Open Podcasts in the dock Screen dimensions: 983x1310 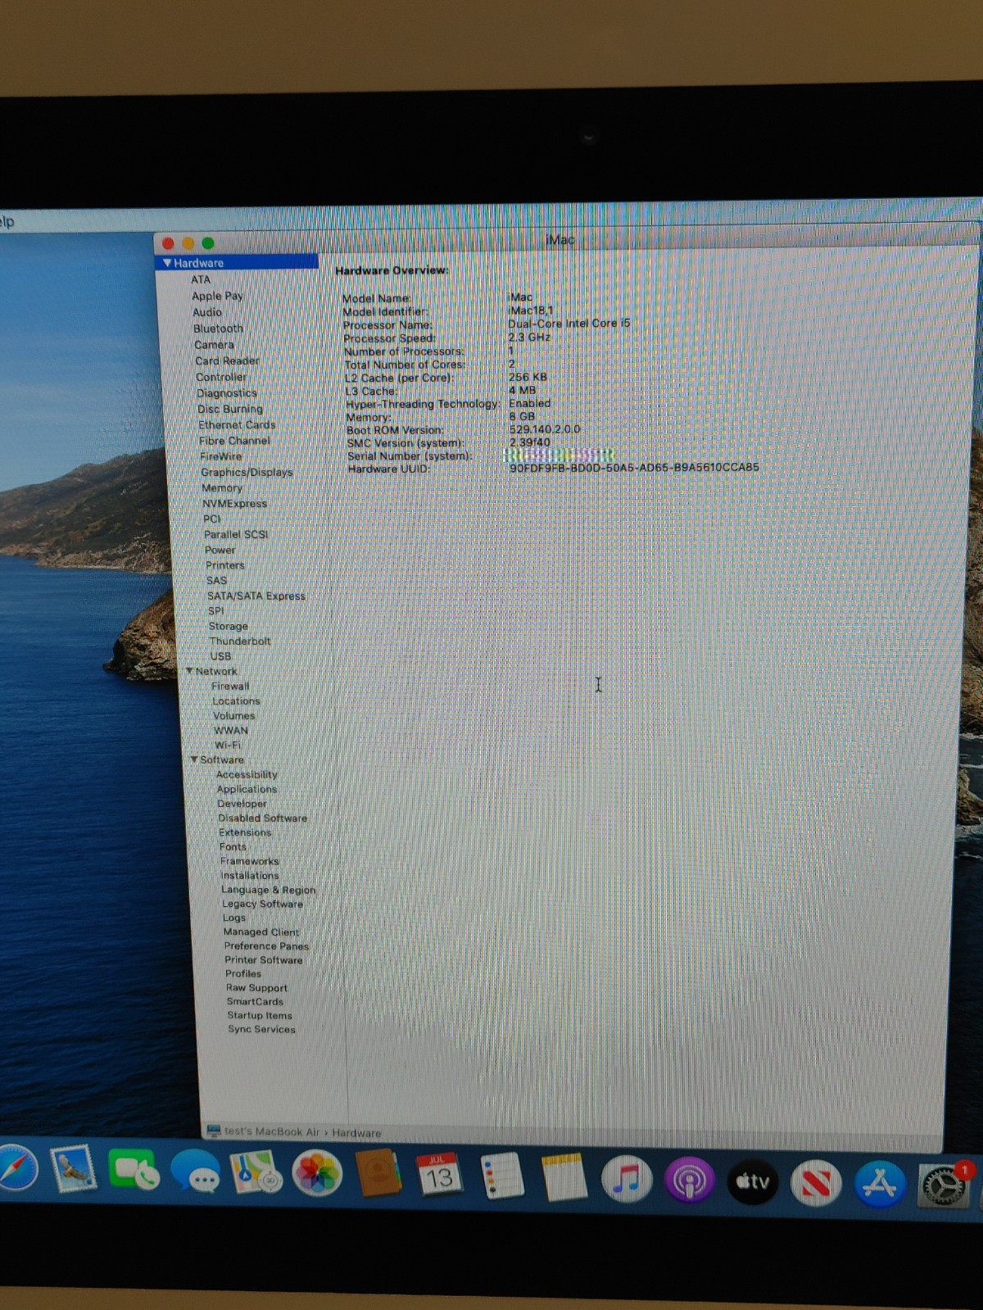click(x=689, y=1181)
